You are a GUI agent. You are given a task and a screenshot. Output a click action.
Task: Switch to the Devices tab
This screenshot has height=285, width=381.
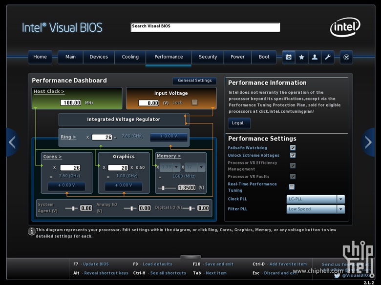(99, 57)
